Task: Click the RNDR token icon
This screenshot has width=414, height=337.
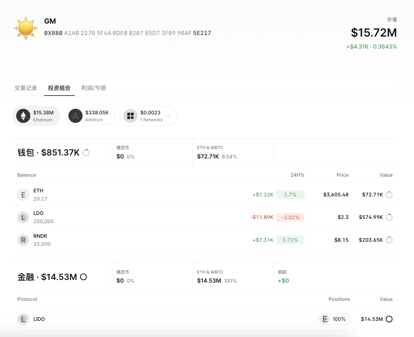Action: click(x=23, y=240)
